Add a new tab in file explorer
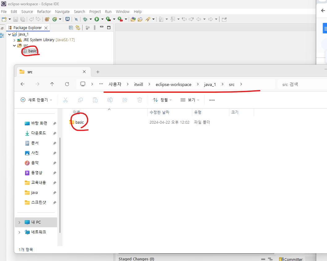 click(98, 72)
